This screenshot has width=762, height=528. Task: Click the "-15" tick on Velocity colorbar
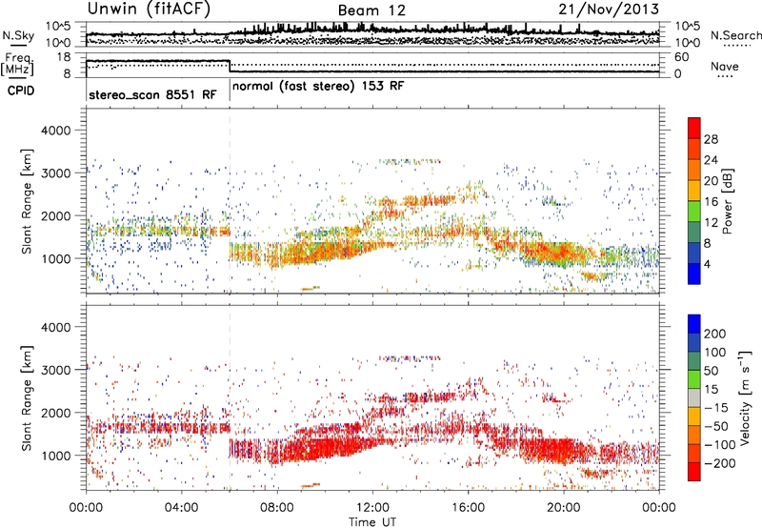click(x=716, y=408)
